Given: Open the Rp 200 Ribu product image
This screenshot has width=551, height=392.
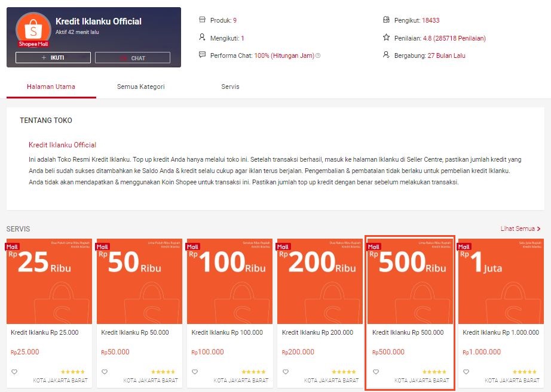Looking at the screenshot, I should click(x=320, y=282).
